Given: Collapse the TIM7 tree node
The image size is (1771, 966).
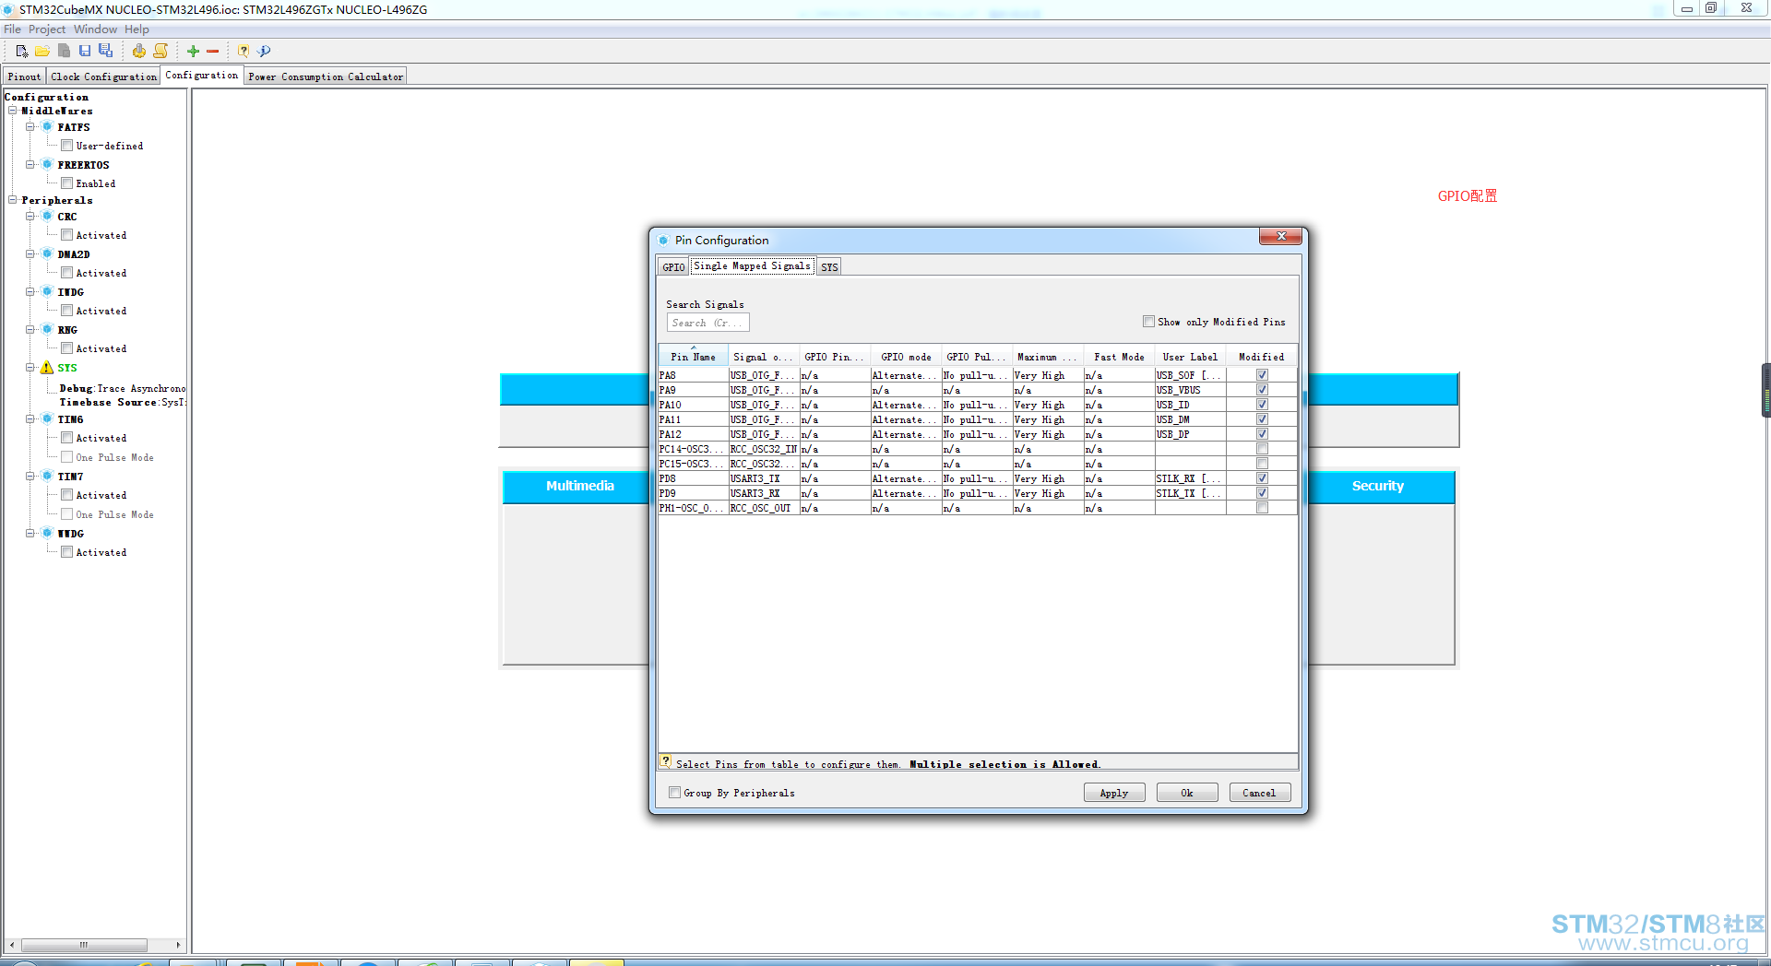Looking at the screenshot, I should 30,477.
